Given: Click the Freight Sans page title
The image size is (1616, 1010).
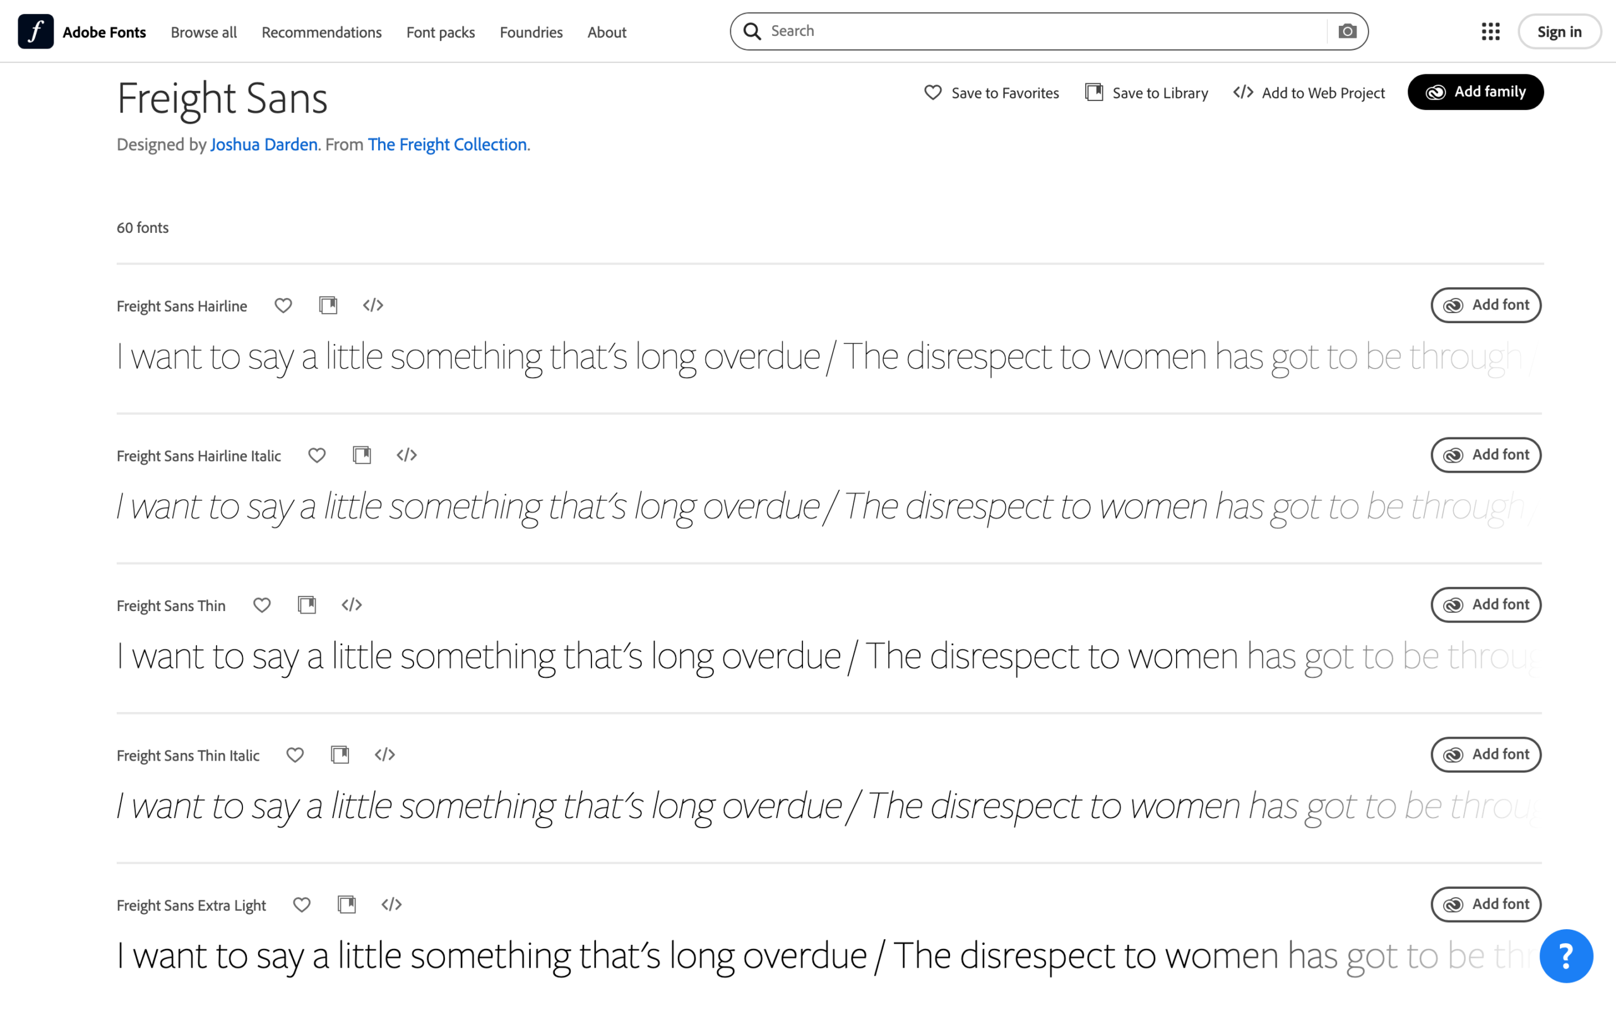Looking at the screenshot, I should [x=222, y=99].
